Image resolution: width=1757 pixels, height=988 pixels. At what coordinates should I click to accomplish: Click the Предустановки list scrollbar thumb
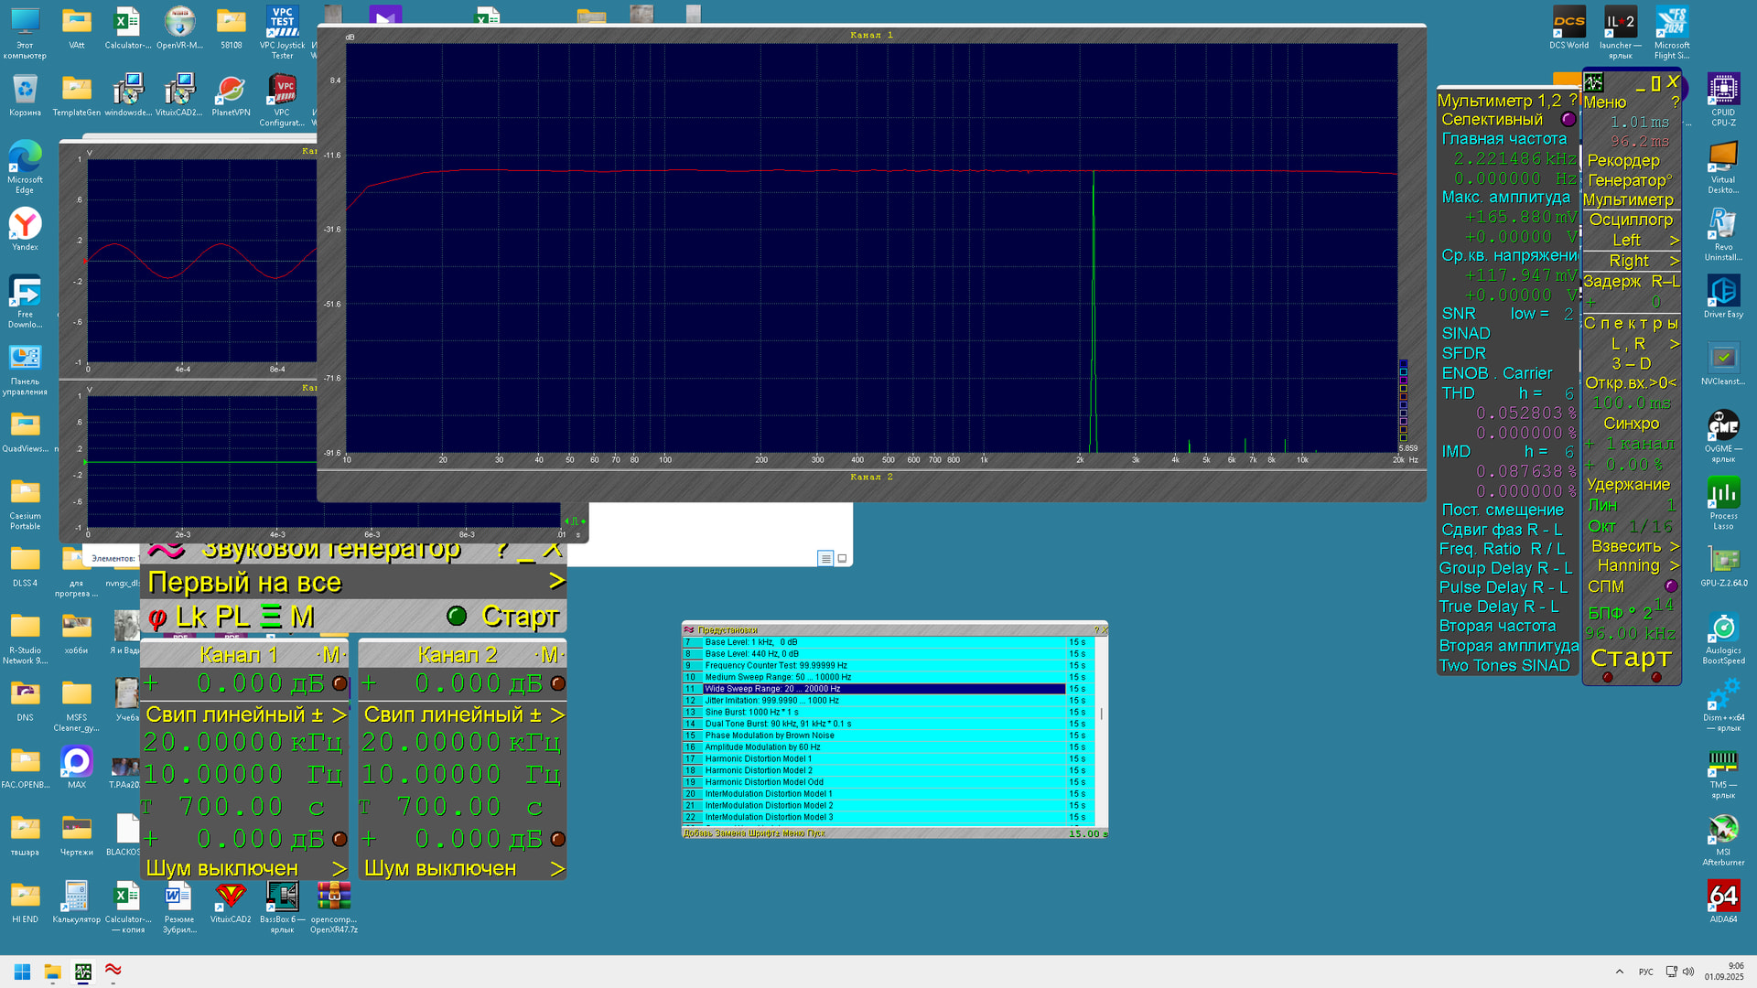click(1101, 714)
